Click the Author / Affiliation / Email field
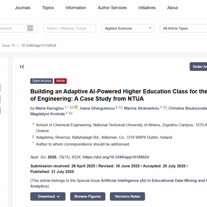The width and height of the screenshot is (207, 207). (70, 28)
